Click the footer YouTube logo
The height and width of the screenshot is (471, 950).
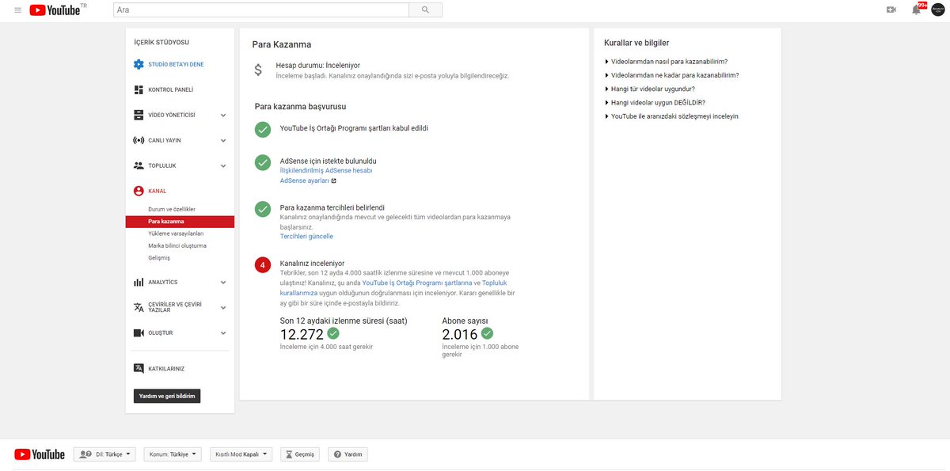point(40,454)
